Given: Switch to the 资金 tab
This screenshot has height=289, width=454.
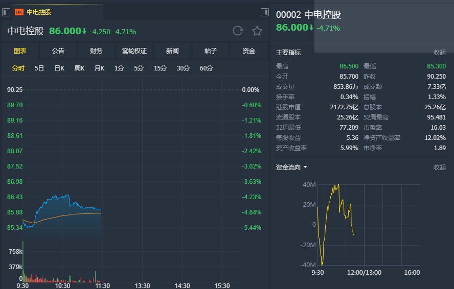Looking at the screenshot, I should [x=248, y=51].
